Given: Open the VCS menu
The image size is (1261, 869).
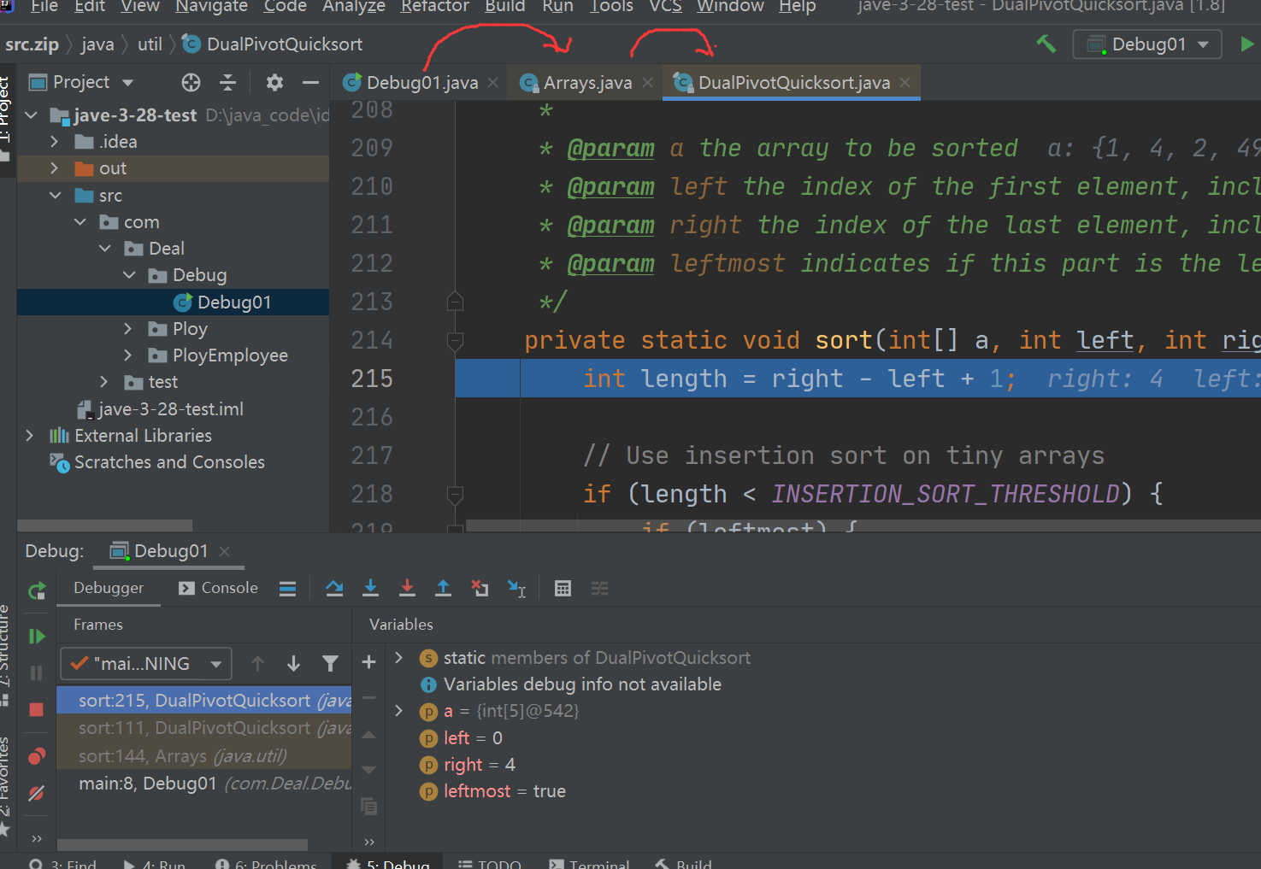Looking at the screenshot, I should pos(665,7).
